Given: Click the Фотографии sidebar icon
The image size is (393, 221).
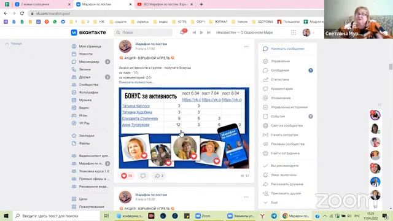Looking at the screenshot, I should click(x=74, y=92).
